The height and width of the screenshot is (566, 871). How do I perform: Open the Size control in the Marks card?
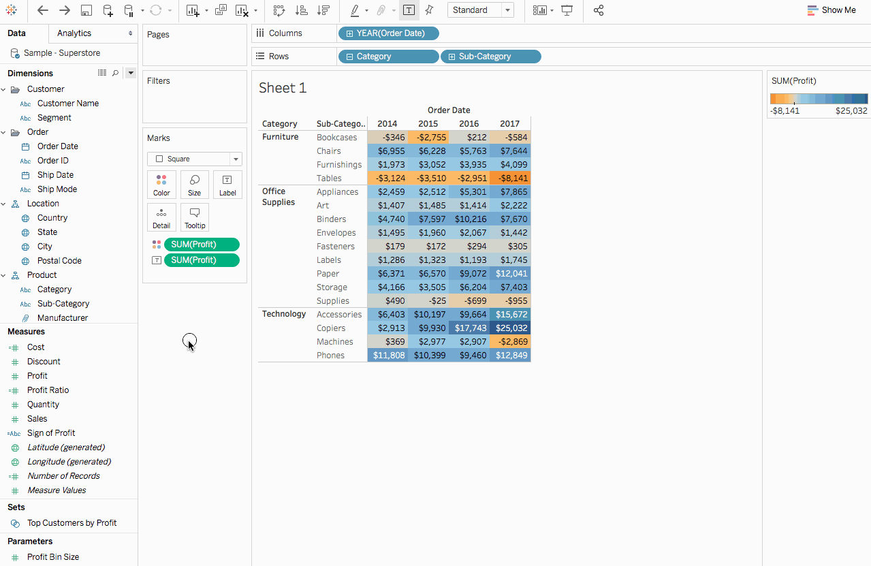click(194, 184)
